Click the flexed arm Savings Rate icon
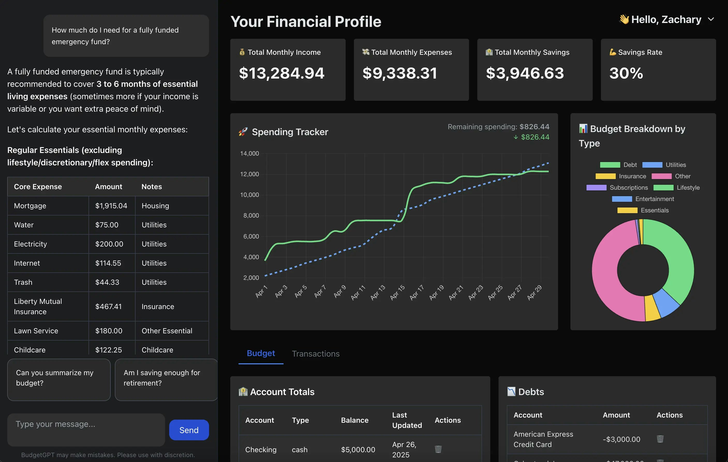 coord(613,52)
